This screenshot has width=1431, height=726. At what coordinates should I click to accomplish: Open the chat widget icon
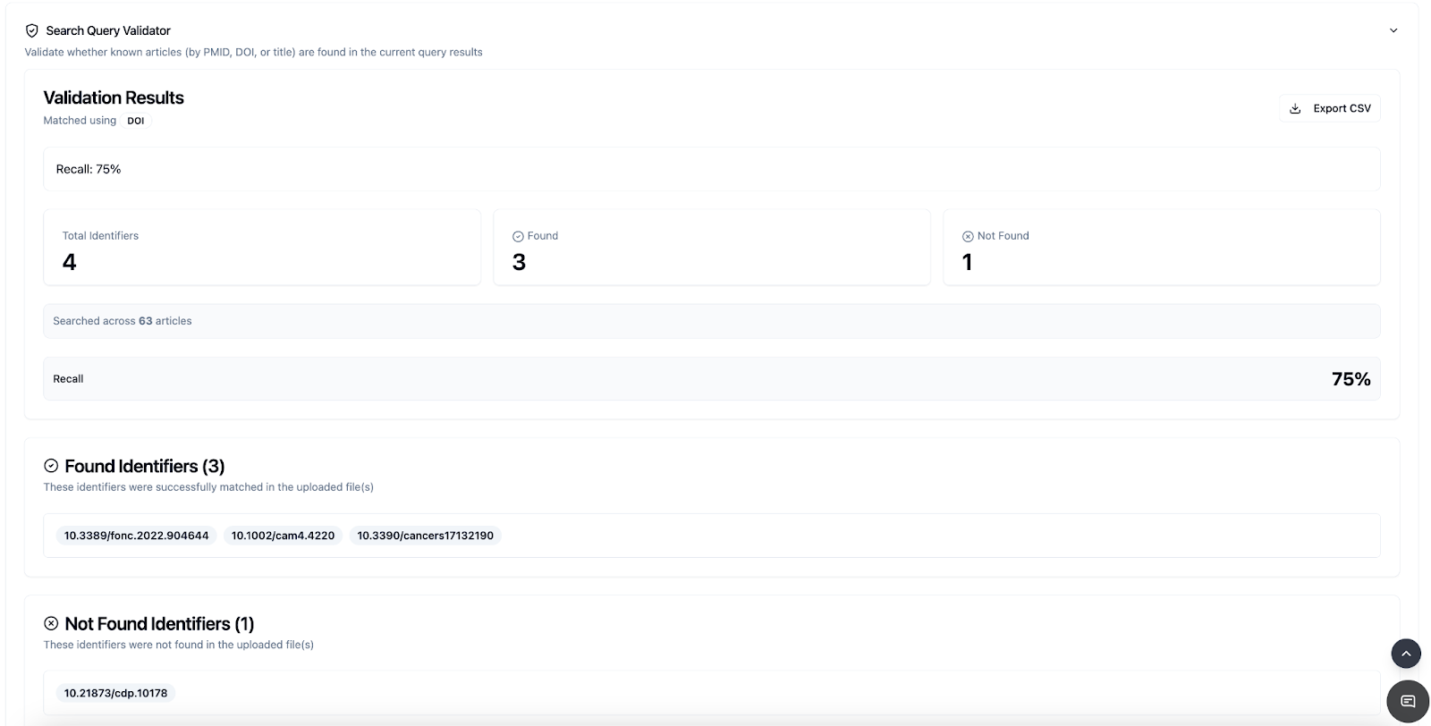[1407, 701]
